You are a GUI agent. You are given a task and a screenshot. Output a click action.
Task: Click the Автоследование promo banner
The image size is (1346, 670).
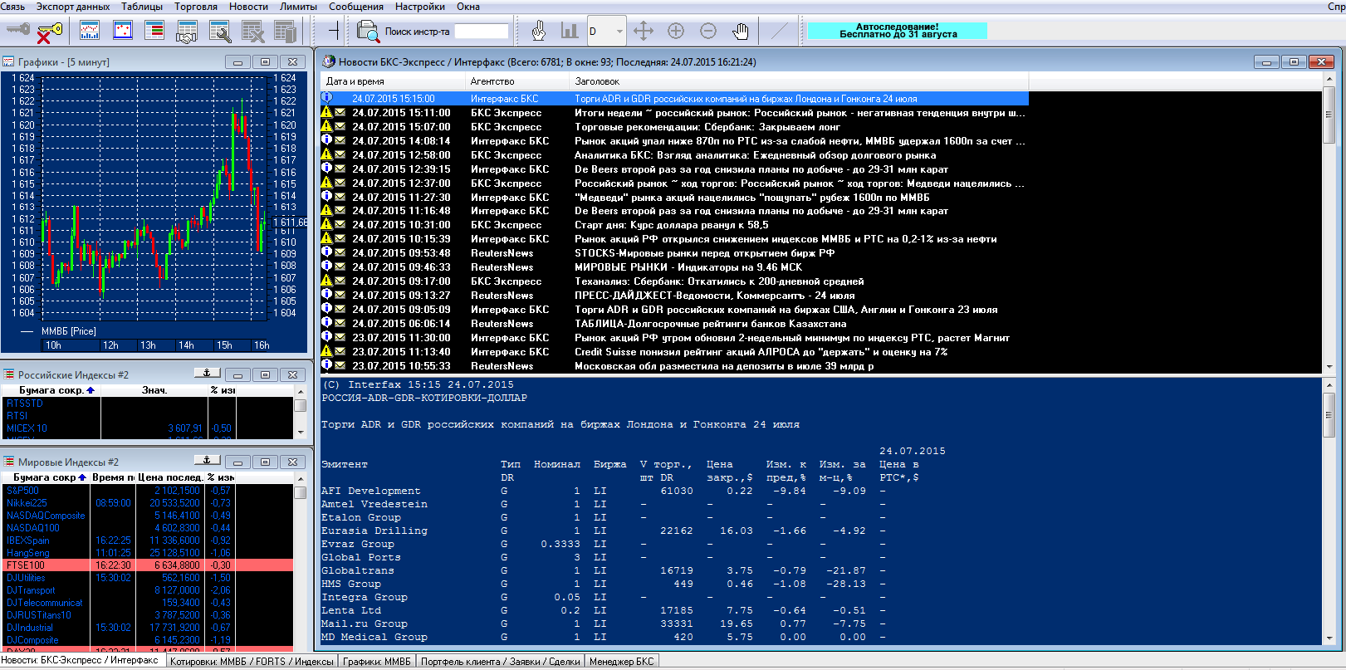coord(898,31)
